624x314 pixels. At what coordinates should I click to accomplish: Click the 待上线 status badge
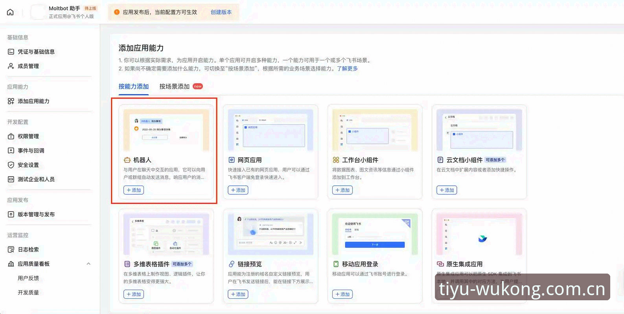coord(90,8)
